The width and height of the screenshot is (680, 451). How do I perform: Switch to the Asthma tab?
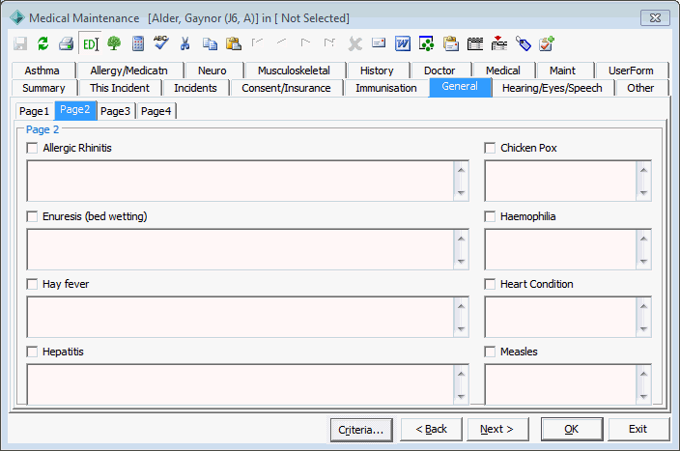pyautogui.click(x=42, y=70)
